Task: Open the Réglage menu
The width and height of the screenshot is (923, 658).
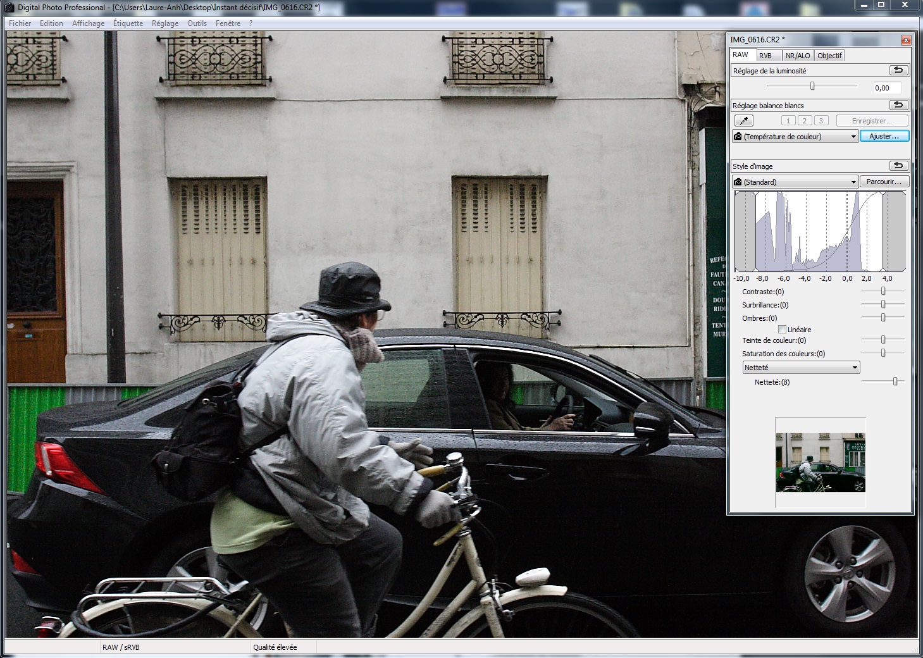Action: 165,23
